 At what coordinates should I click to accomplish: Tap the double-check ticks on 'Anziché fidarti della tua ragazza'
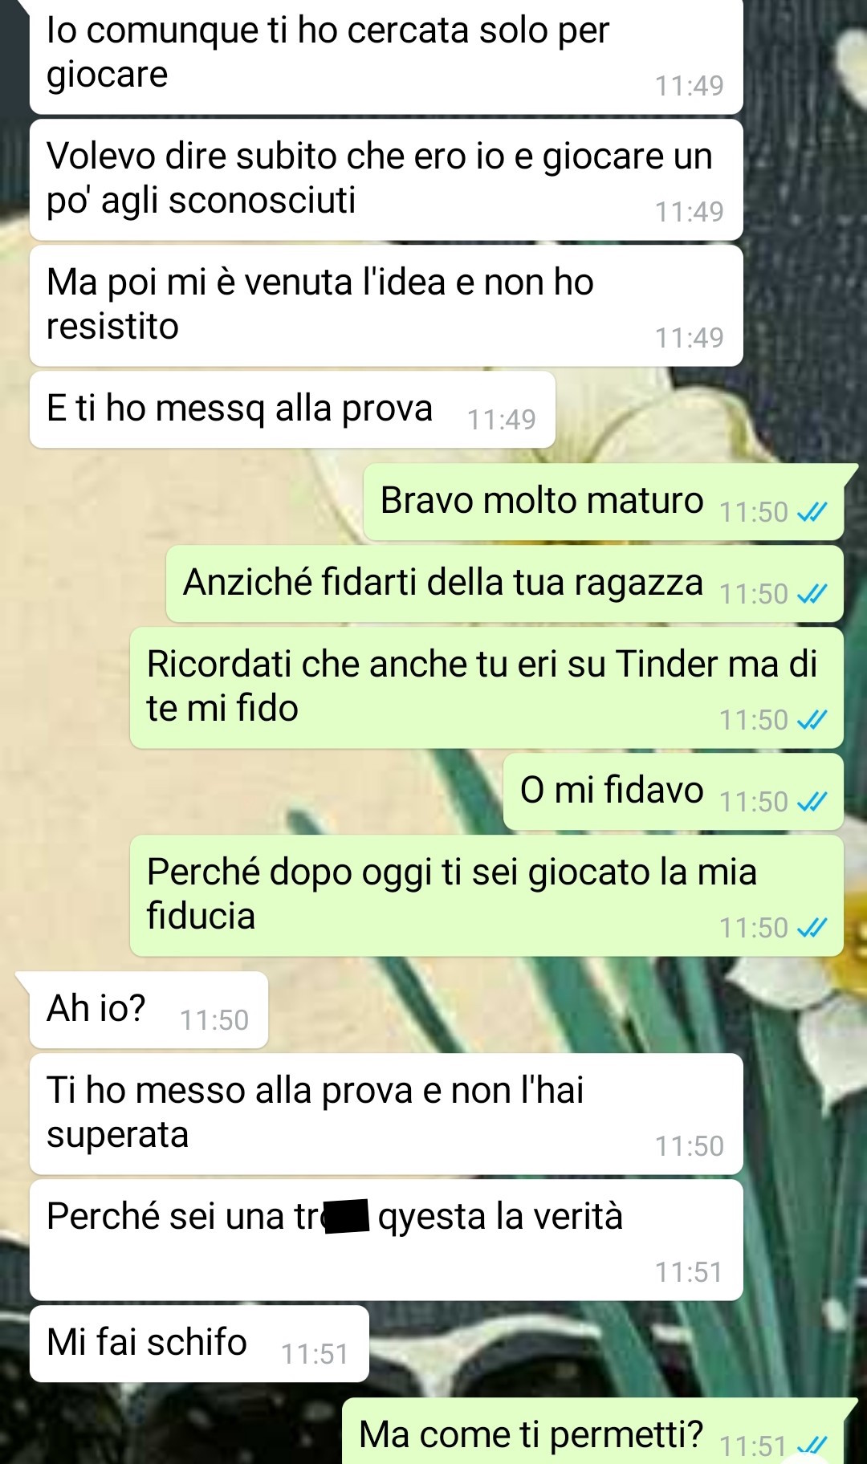812,594
